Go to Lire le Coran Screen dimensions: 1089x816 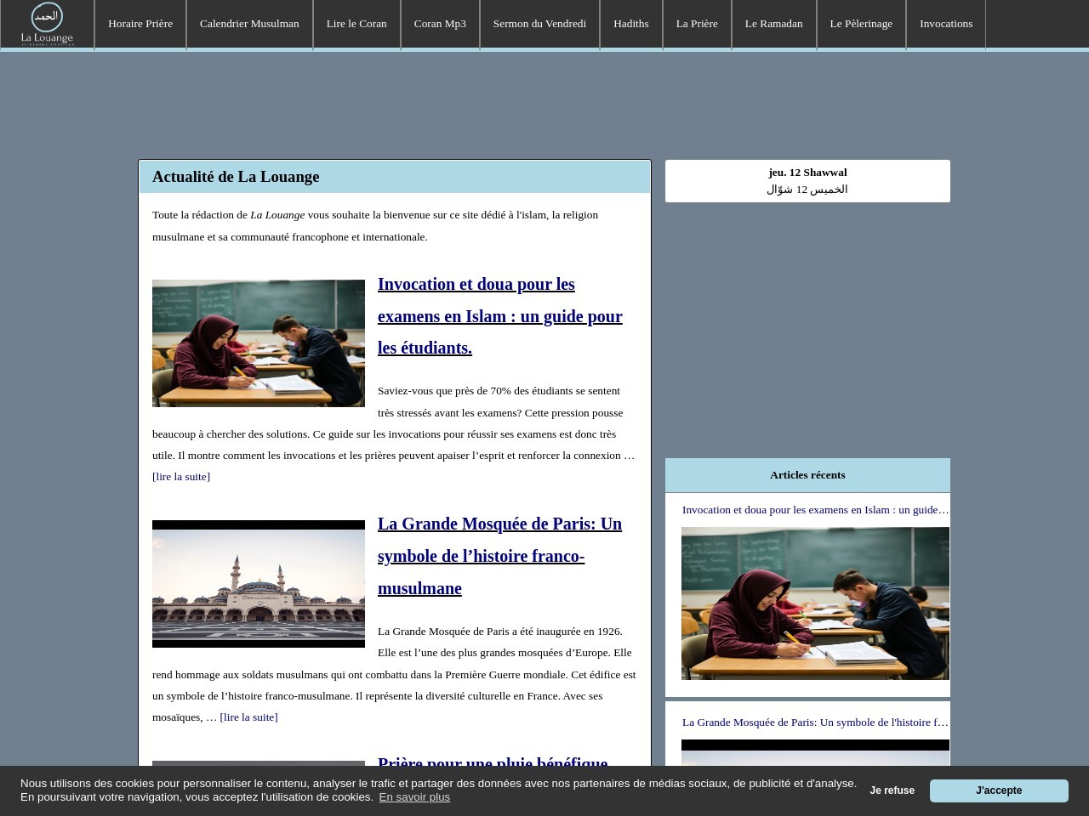click(x=356, y=24)
